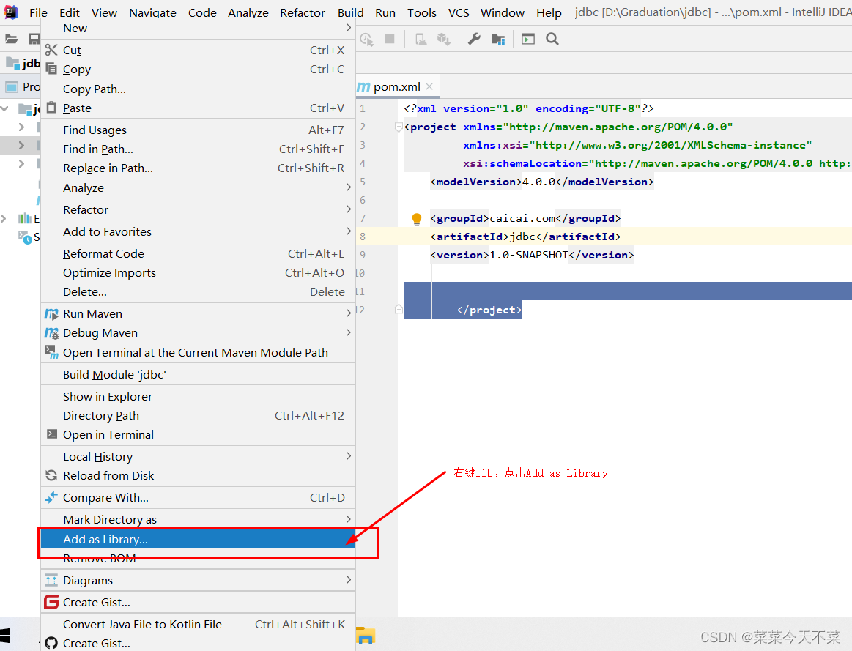Click the Maven icon on pom.xml tab

[x=363, y=87]
